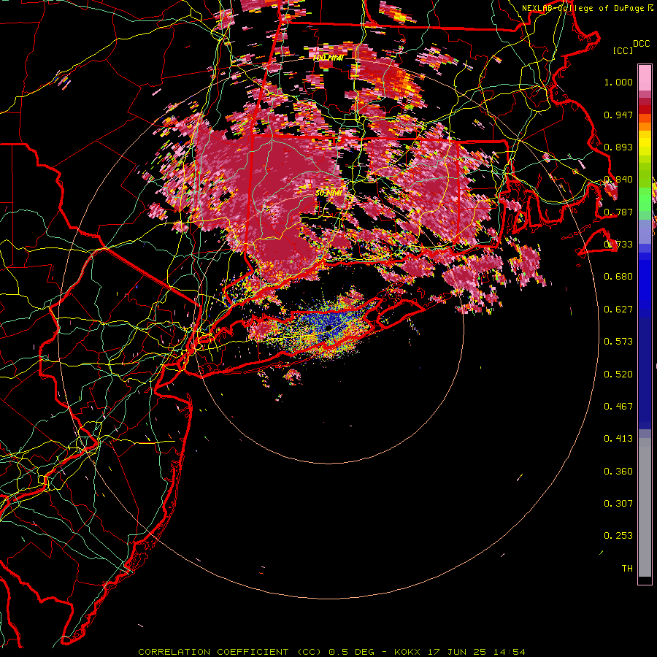The image size is (657, 657).
Task: Select the 0.467 scale value
Action: coord(618,407)
